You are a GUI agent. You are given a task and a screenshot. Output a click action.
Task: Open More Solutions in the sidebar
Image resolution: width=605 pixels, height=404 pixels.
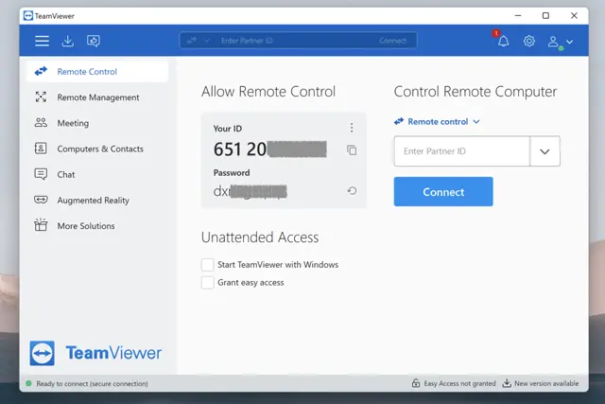pyautogui.click(x=97, y=225)
